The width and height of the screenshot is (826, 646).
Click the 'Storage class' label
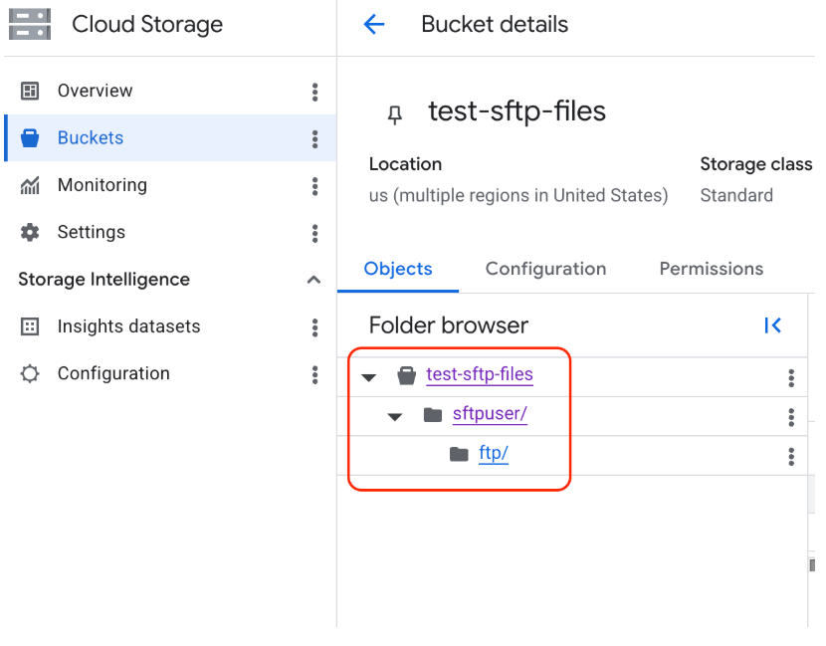tap(756, 164)
